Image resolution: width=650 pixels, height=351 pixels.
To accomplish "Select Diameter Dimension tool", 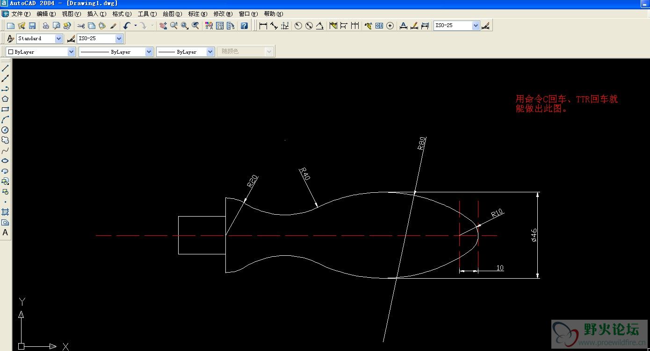I will (x=309, y=26).
